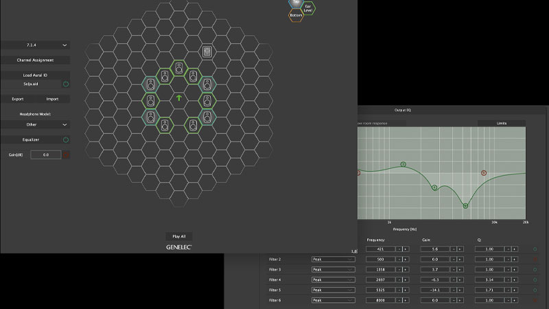
Task: Select the front-left ear-level speaker
Action: (x=165, y=76)
